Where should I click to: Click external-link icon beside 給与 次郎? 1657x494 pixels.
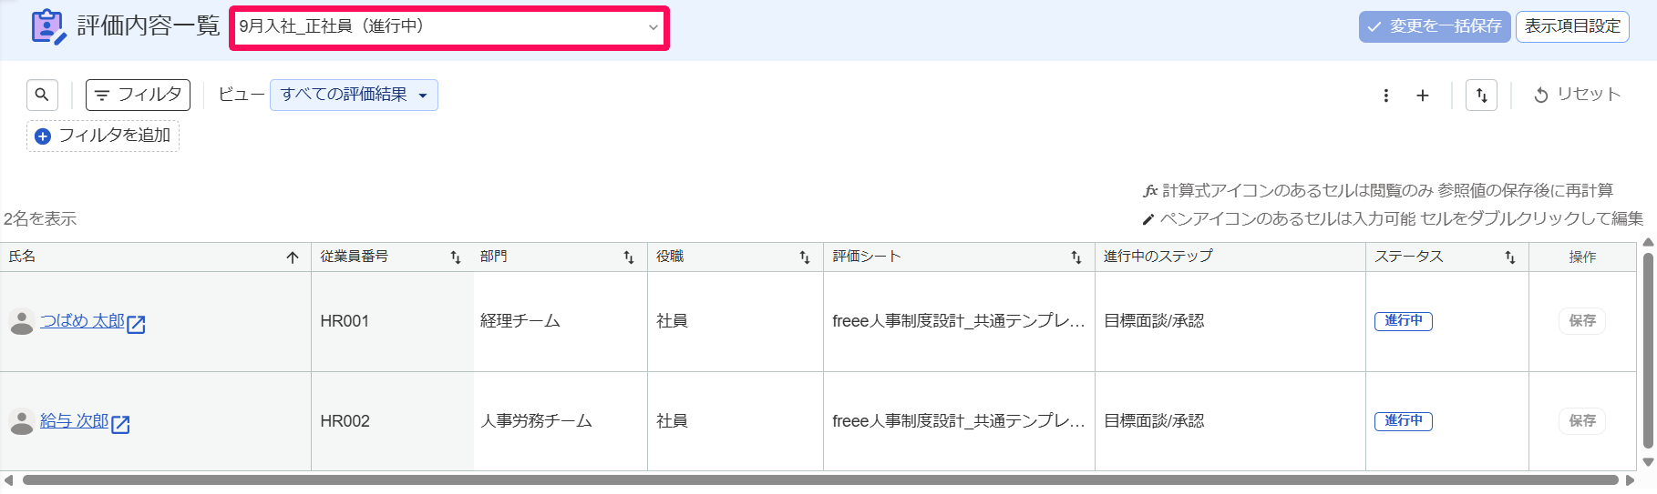[x=120, y=424]
